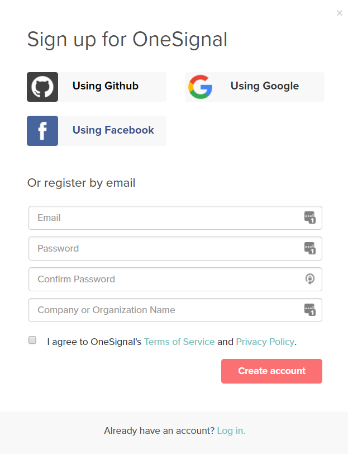
Task: Sign up Using Github
Action: point(105,87)
